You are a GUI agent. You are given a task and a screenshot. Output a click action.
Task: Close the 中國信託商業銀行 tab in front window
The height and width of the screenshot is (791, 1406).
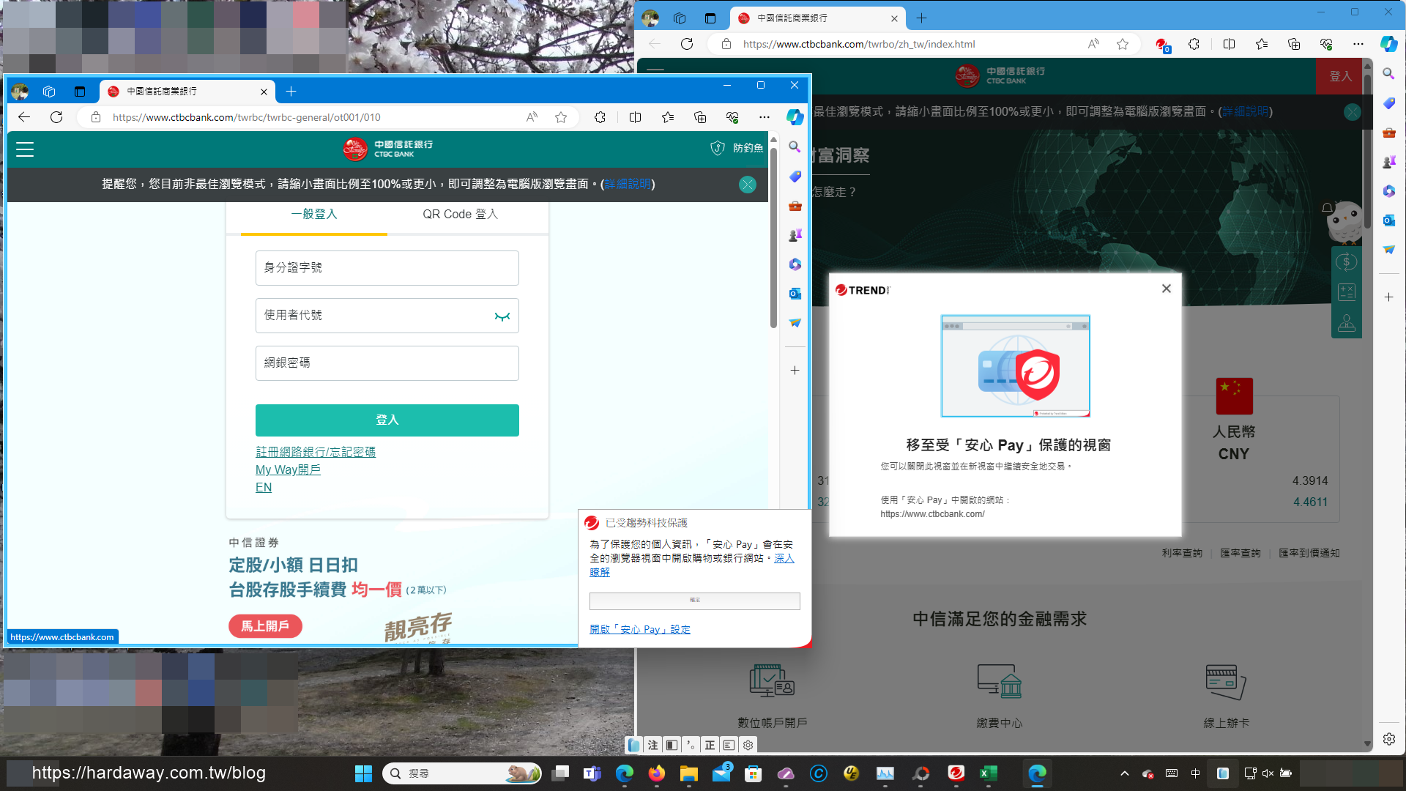coord(264,92)
